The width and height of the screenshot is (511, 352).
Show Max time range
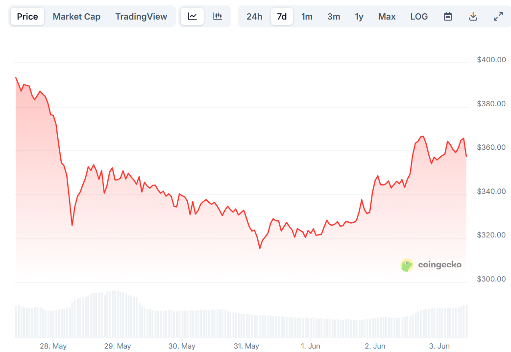[387, 16]
